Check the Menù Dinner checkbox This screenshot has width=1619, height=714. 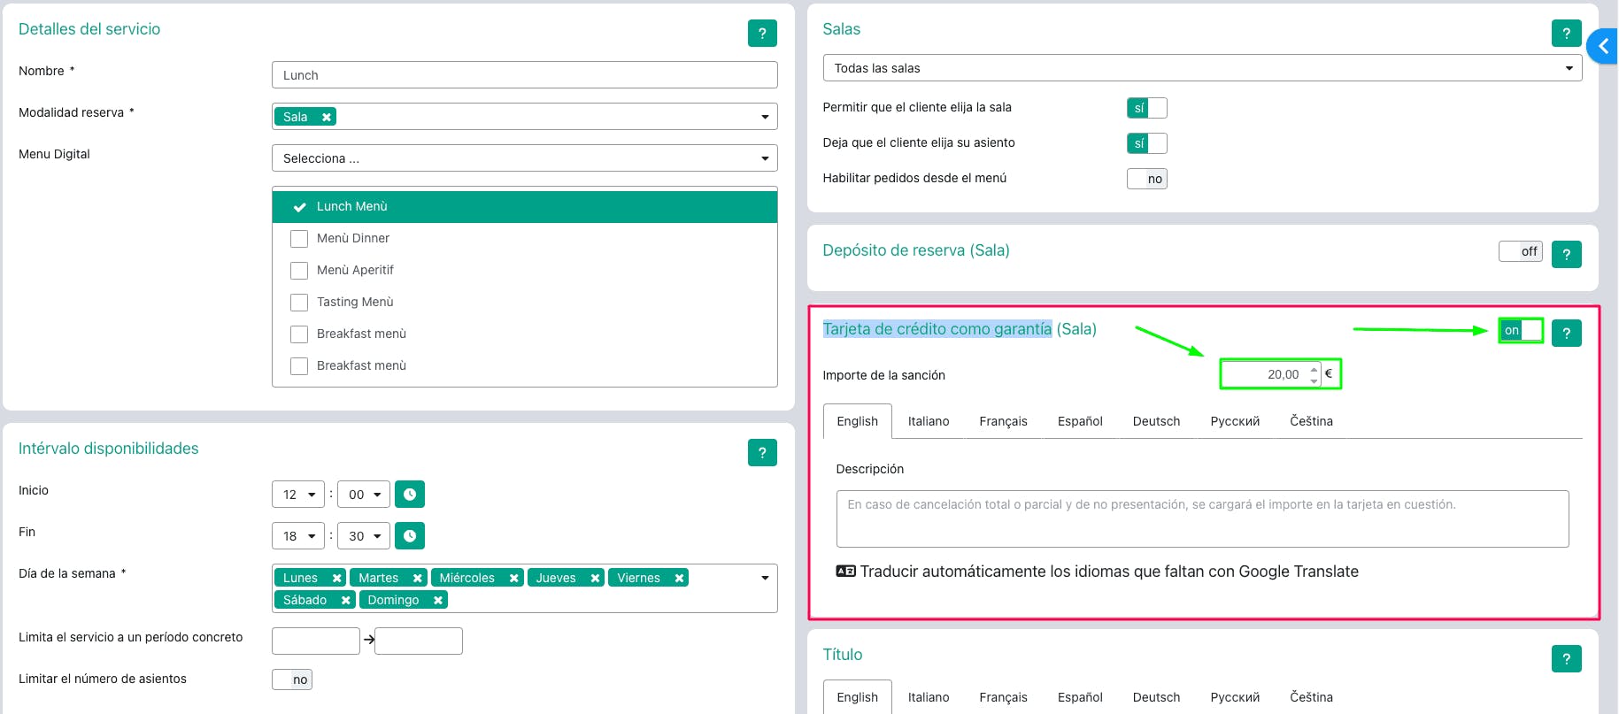(299, 239)
